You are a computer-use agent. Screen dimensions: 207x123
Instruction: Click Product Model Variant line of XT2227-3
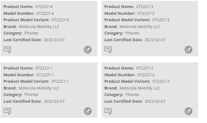coord(137,20)
